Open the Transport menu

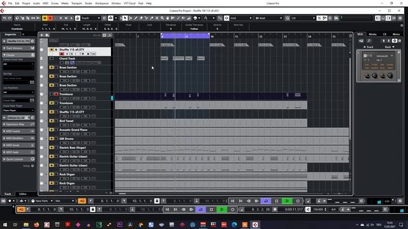coord(76,3)
